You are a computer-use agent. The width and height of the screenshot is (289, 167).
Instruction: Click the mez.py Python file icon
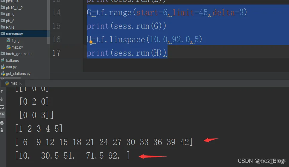pos(8,47)
